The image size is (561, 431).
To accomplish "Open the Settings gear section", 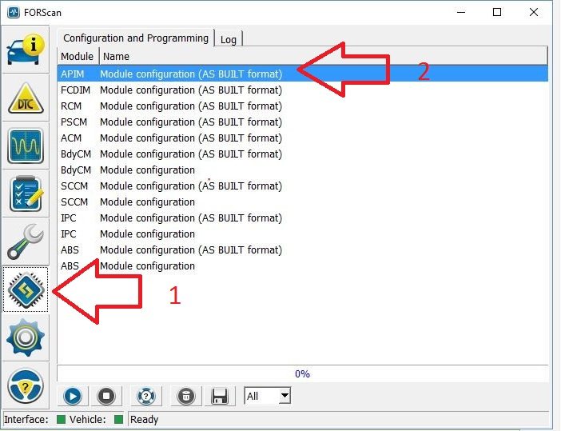I will 26,337.
